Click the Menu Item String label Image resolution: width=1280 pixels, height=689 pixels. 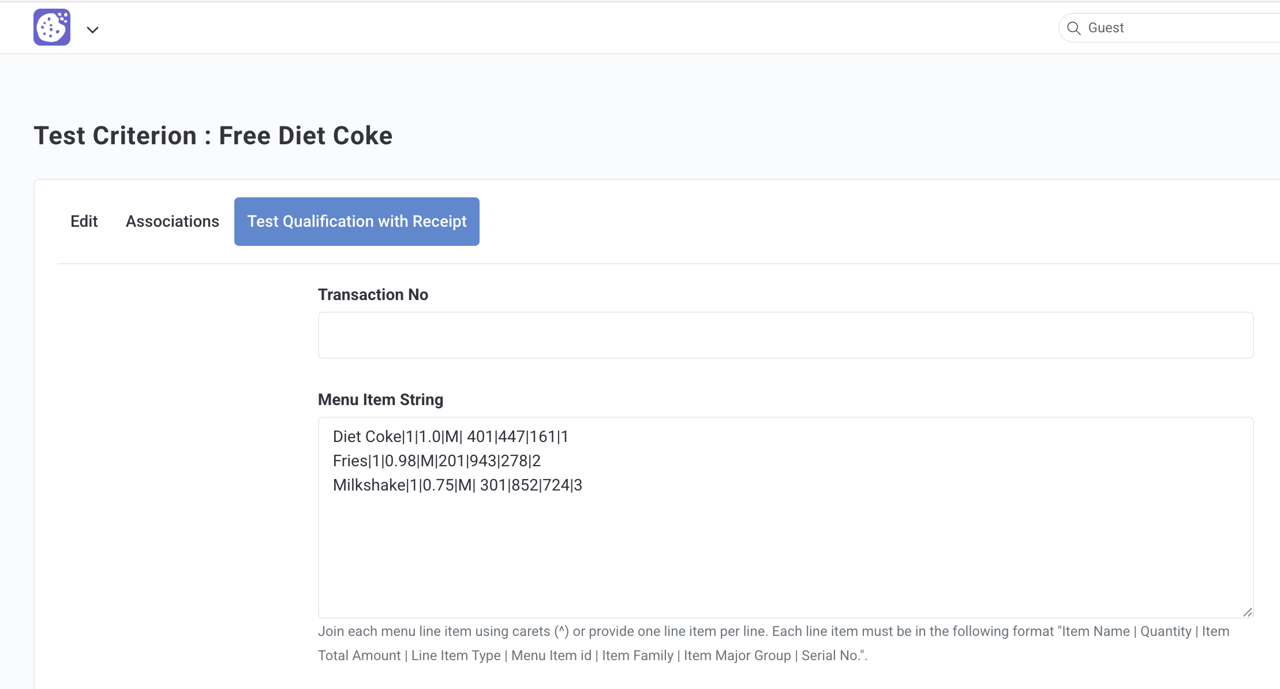(x=381, y=400)
